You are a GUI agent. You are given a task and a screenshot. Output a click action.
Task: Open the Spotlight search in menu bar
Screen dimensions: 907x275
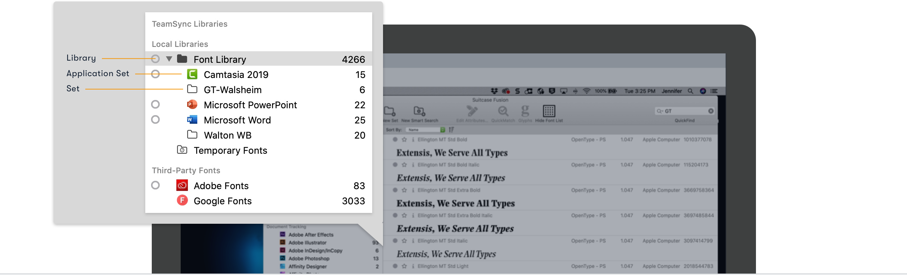coord(690,91)
